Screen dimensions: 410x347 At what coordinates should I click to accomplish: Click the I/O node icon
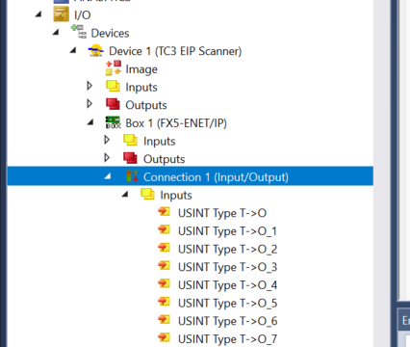[61, 14]
